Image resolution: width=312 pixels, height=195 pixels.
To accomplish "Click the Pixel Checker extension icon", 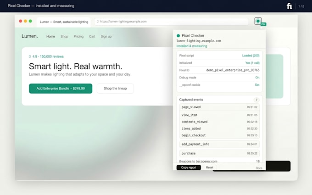I will (258, 21).
